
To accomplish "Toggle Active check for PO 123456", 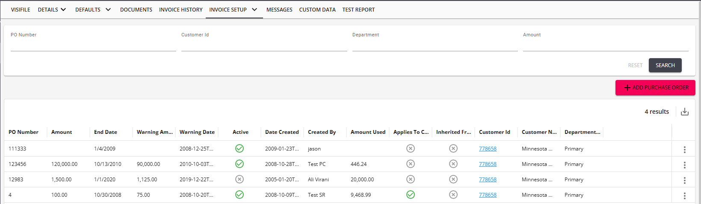I will (240, 164).
